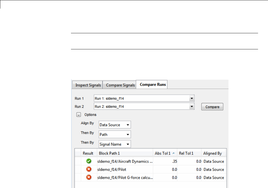
Task: Click the Rel Tol 1 column header
Action: [x=186, y=153]
